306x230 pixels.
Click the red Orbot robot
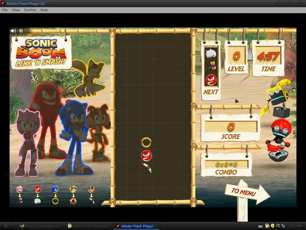click(x=279, y=140)
